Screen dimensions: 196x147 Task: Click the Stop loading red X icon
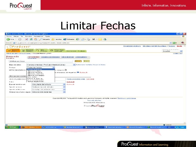pos(26,39)
